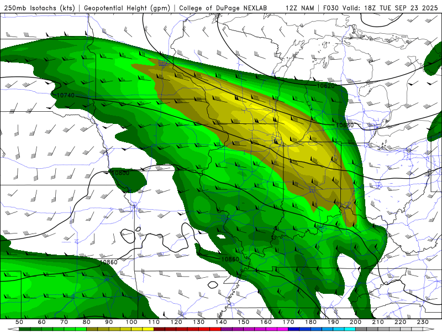Click the 10860 contour label nearest the 10800 label
The width and height of the screenshot is (442, 332).
(x=108, y=262)
